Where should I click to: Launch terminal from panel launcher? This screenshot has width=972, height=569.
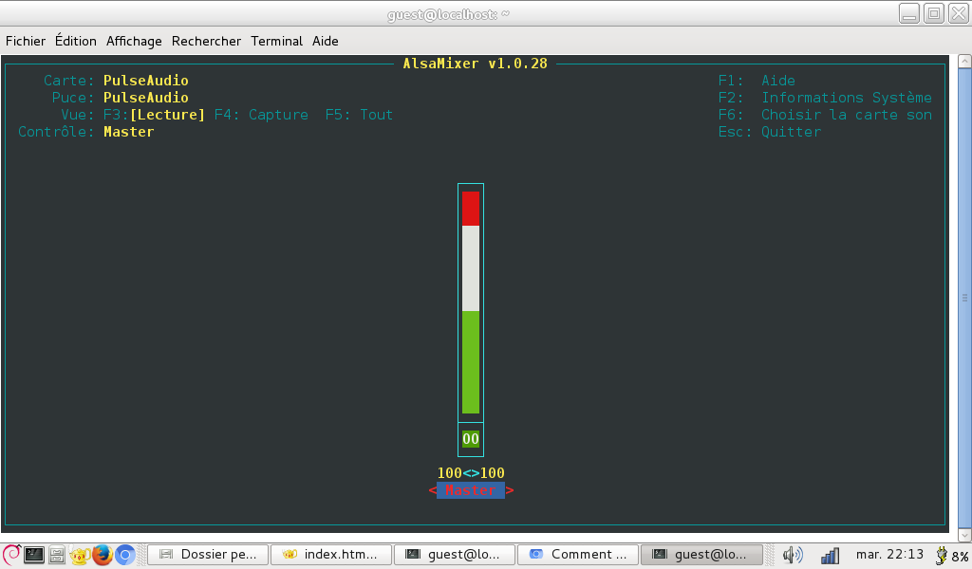33,555
